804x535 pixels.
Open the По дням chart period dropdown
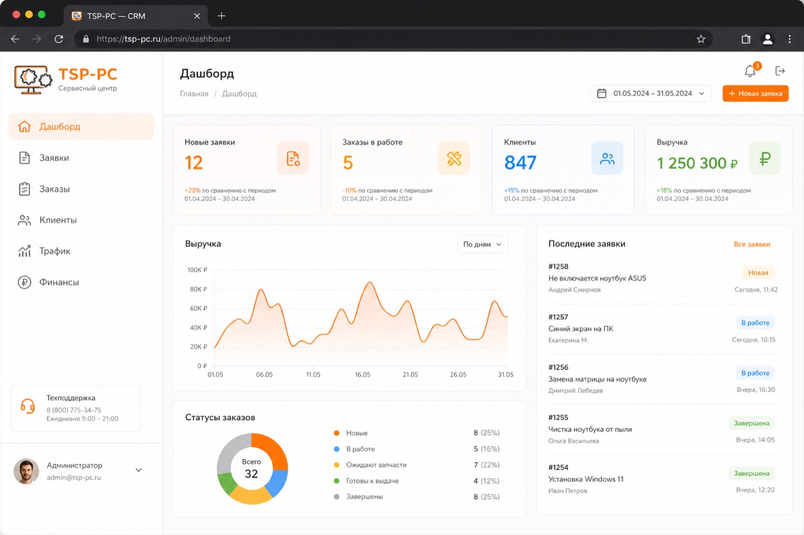coord(482,244)
